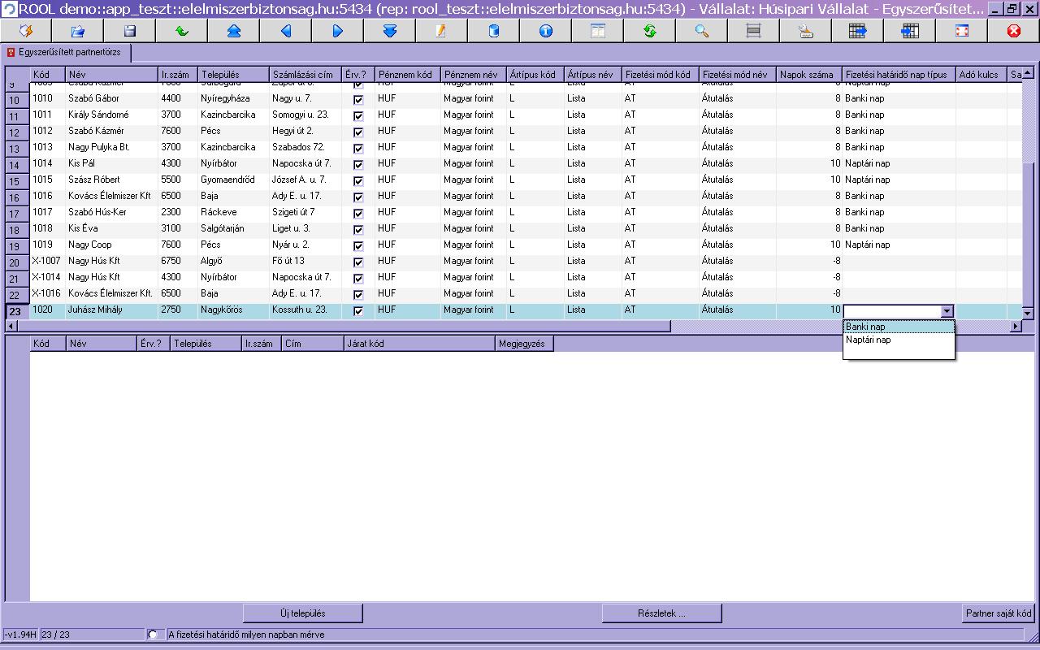The image size is (1040, 650).
Task: Select Banki nap from the dropdown list
Action: click(899, 327)
